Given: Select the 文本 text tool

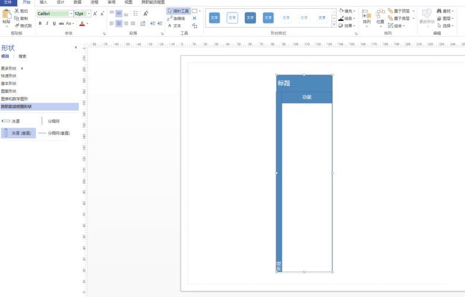Looking at the screenshot, I should 175,26.
